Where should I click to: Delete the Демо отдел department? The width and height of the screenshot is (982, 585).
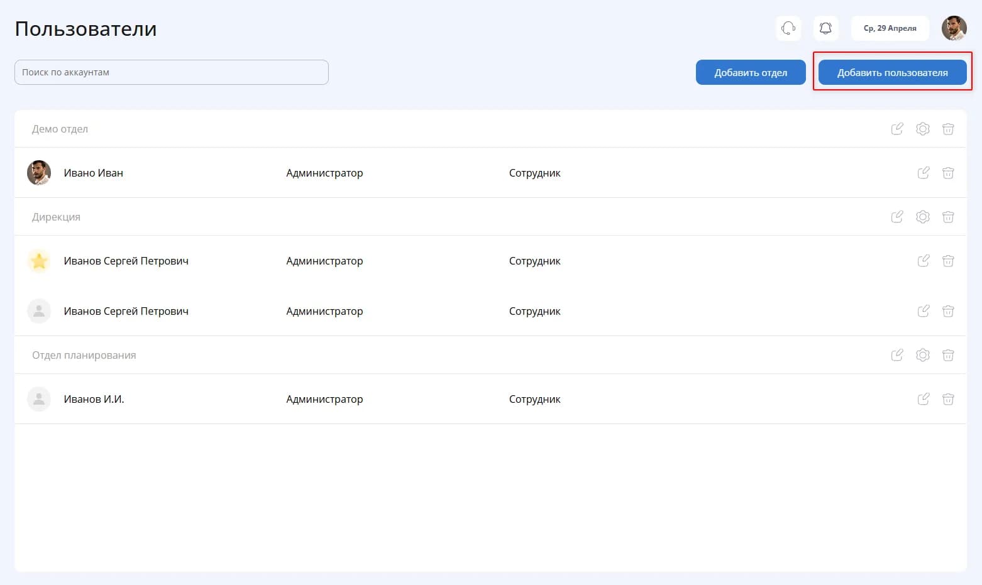tap(948, 129)
